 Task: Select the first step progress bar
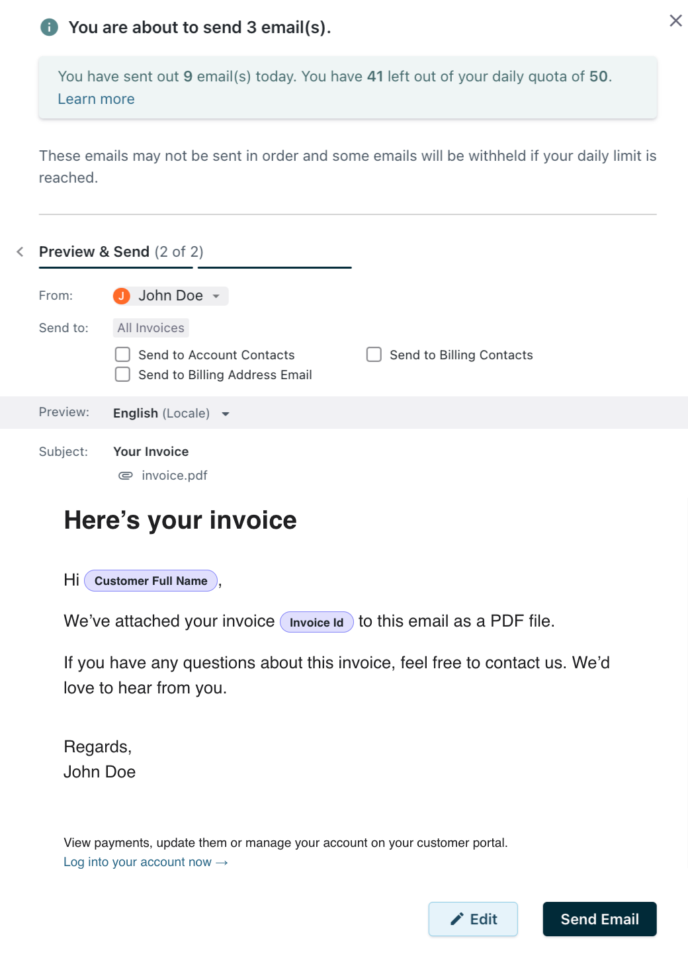(x=116, y=267)
